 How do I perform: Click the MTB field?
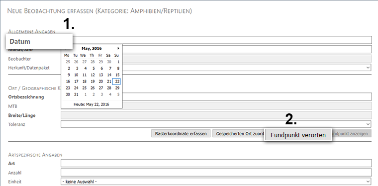(247, 106)
